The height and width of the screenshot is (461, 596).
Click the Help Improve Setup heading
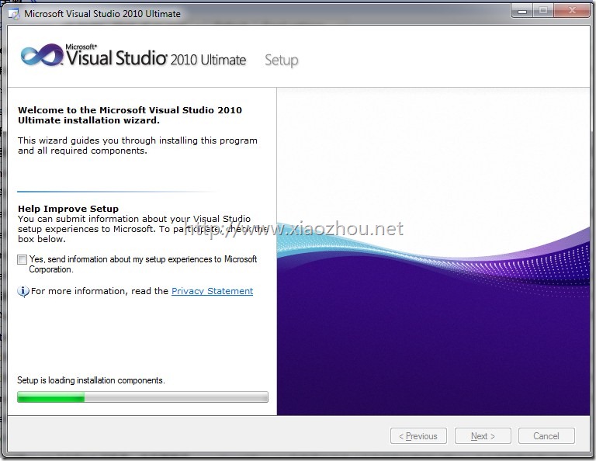tap(68, 209)
